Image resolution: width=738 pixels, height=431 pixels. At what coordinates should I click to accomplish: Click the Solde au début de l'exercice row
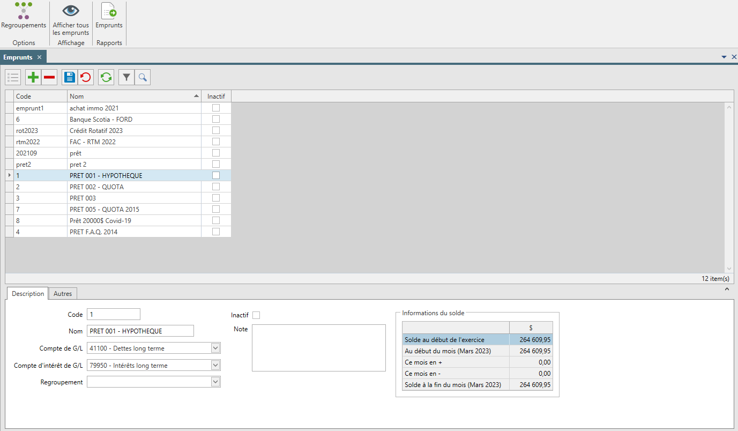click(478, 340)
